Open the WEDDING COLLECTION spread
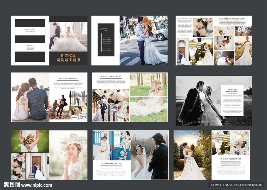The width and height of the screenshot is (267, 190). point(131,155)
